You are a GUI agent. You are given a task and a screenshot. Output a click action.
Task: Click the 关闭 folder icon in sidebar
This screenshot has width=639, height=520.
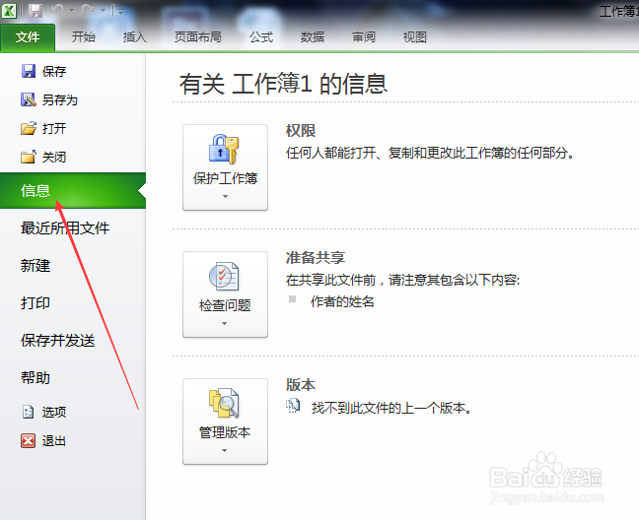[29, 157]
